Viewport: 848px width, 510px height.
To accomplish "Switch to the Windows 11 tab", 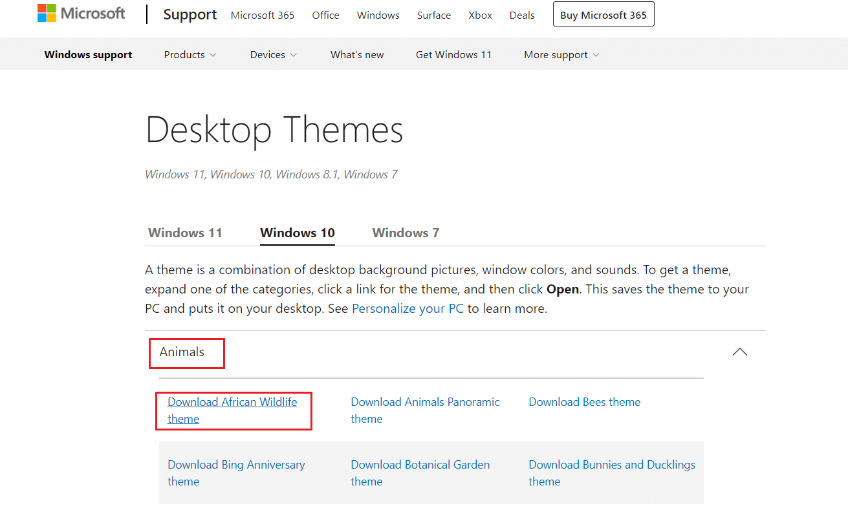I will coord(185,232).
